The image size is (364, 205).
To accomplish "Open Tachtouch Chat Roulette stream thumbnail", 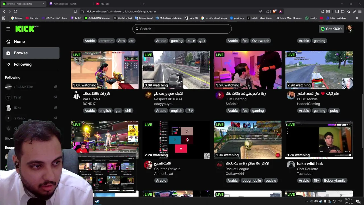I will pyautogui.click(x=319, y=140).
